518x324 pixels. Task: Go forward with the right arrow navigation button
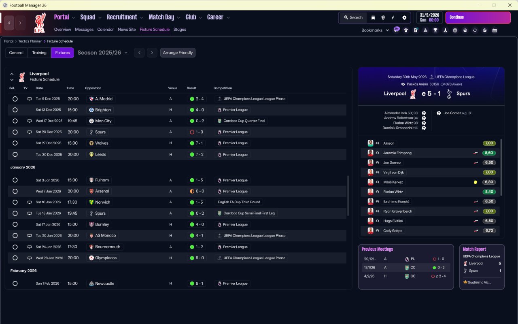click(21, 23)
